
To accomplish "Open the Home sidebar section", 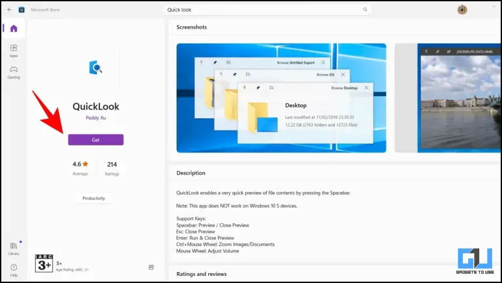I will pyautogui.click(x=14, y=29).
